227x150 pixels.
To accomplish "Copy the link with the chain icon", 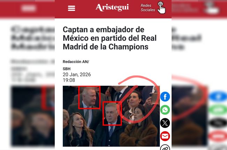I will coord(165,148).
